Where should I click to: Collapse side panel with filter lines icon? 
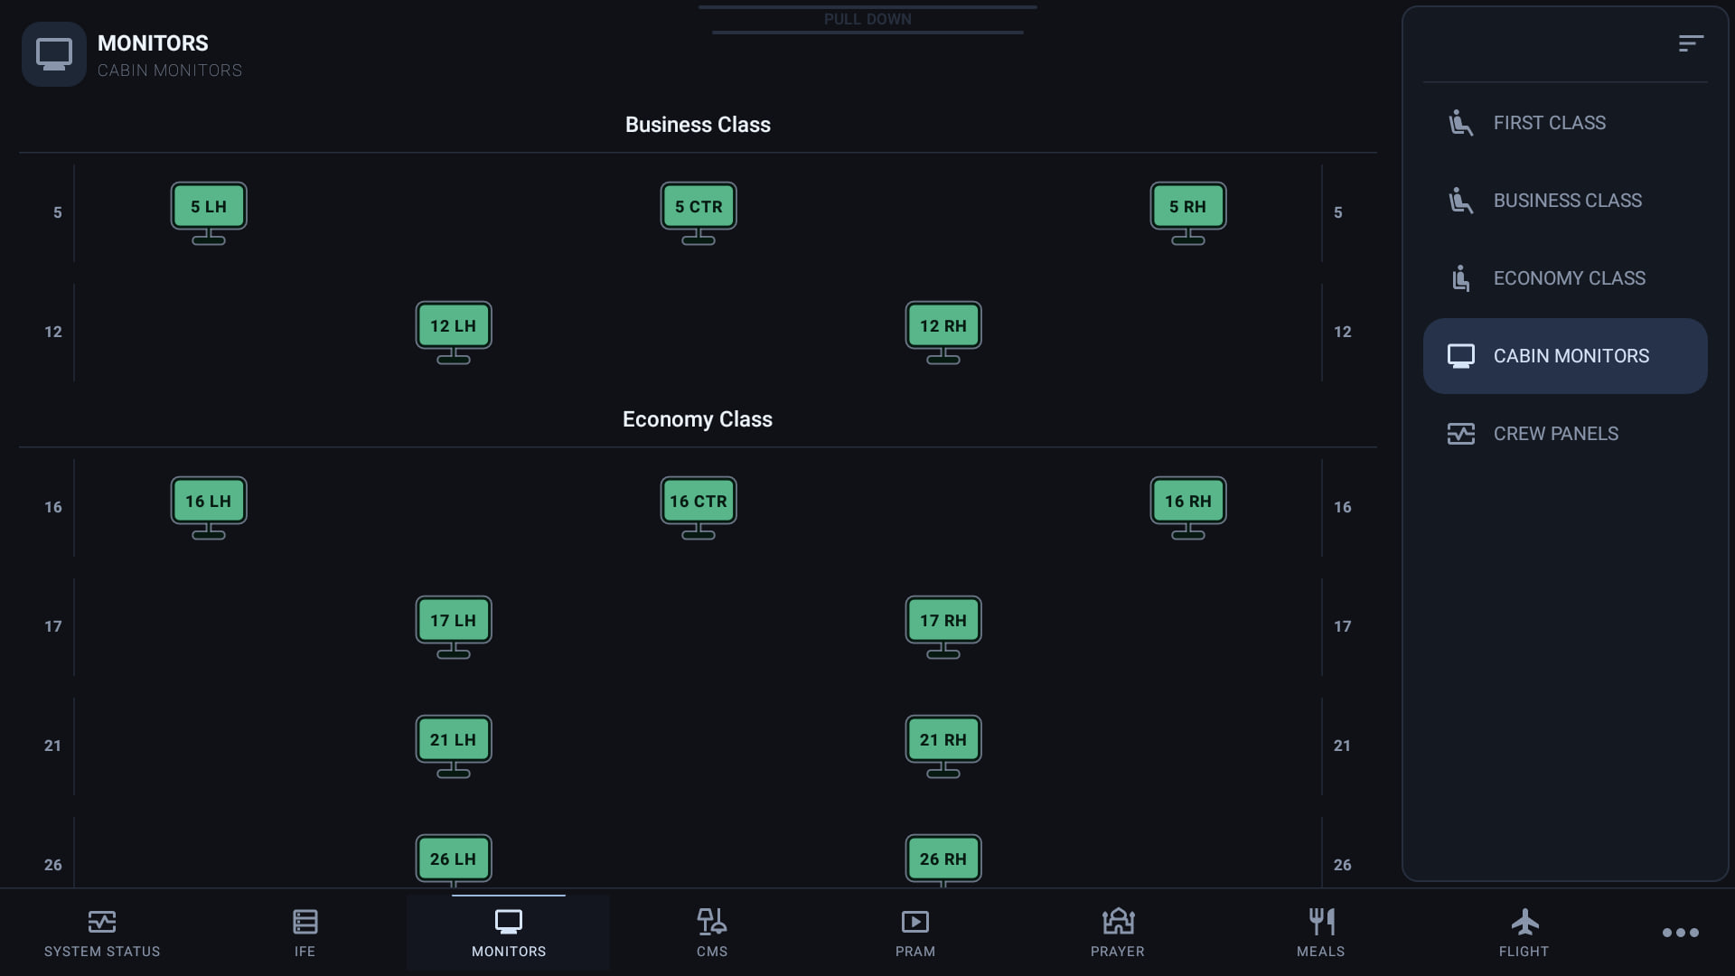coord(1691,43)
